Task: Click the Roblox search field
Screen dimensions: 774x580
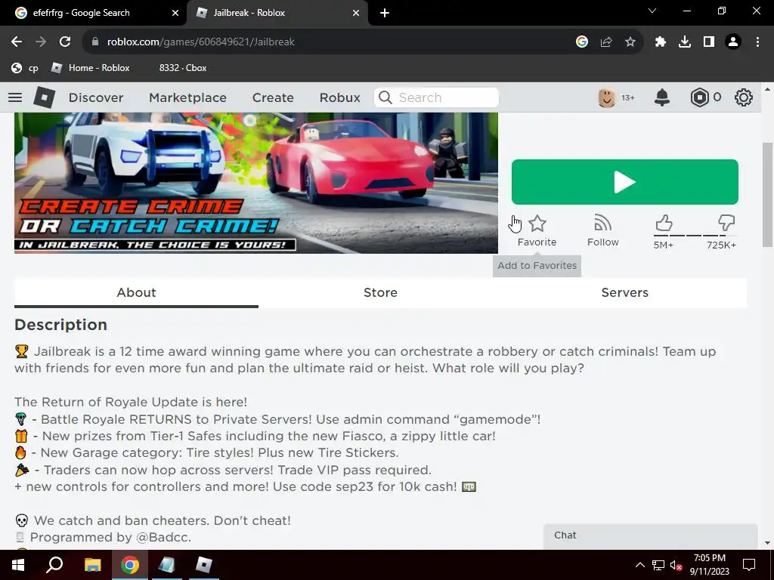Action: pyautogui.click(x=436, y=97)
